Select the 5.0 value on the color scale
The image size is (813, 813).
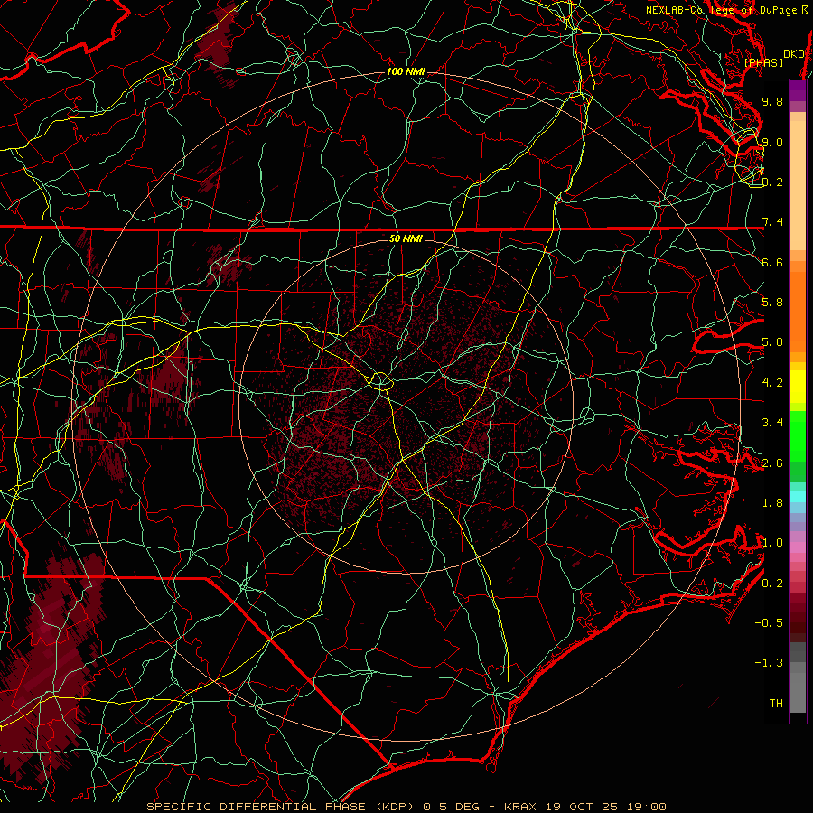click(772, 342)
